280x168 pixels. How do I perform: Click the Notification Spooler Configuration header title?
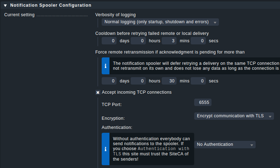coord(51,5)
